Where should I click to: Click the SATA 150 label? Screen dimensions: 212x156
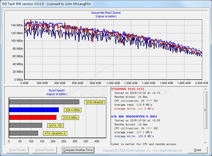(x=55, y=126)
